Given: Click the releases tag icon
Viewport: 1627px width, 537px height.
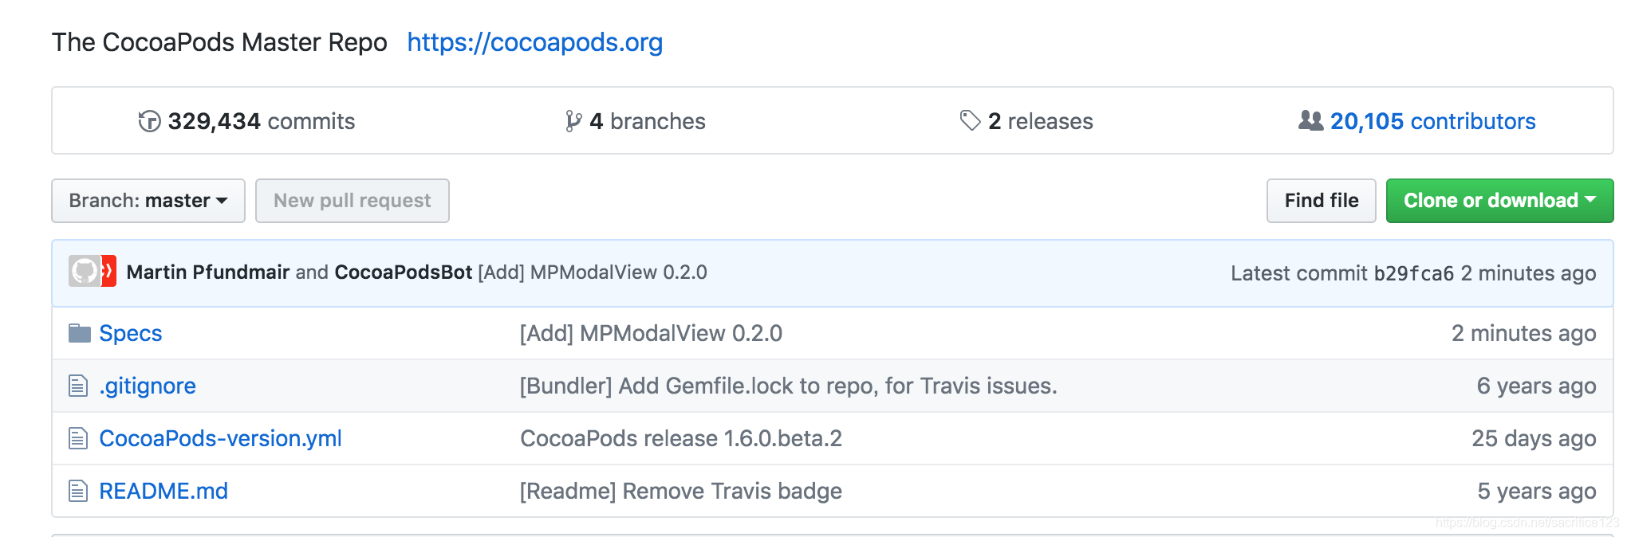Looking at the screenshot, I should click(x=970, y=121).
